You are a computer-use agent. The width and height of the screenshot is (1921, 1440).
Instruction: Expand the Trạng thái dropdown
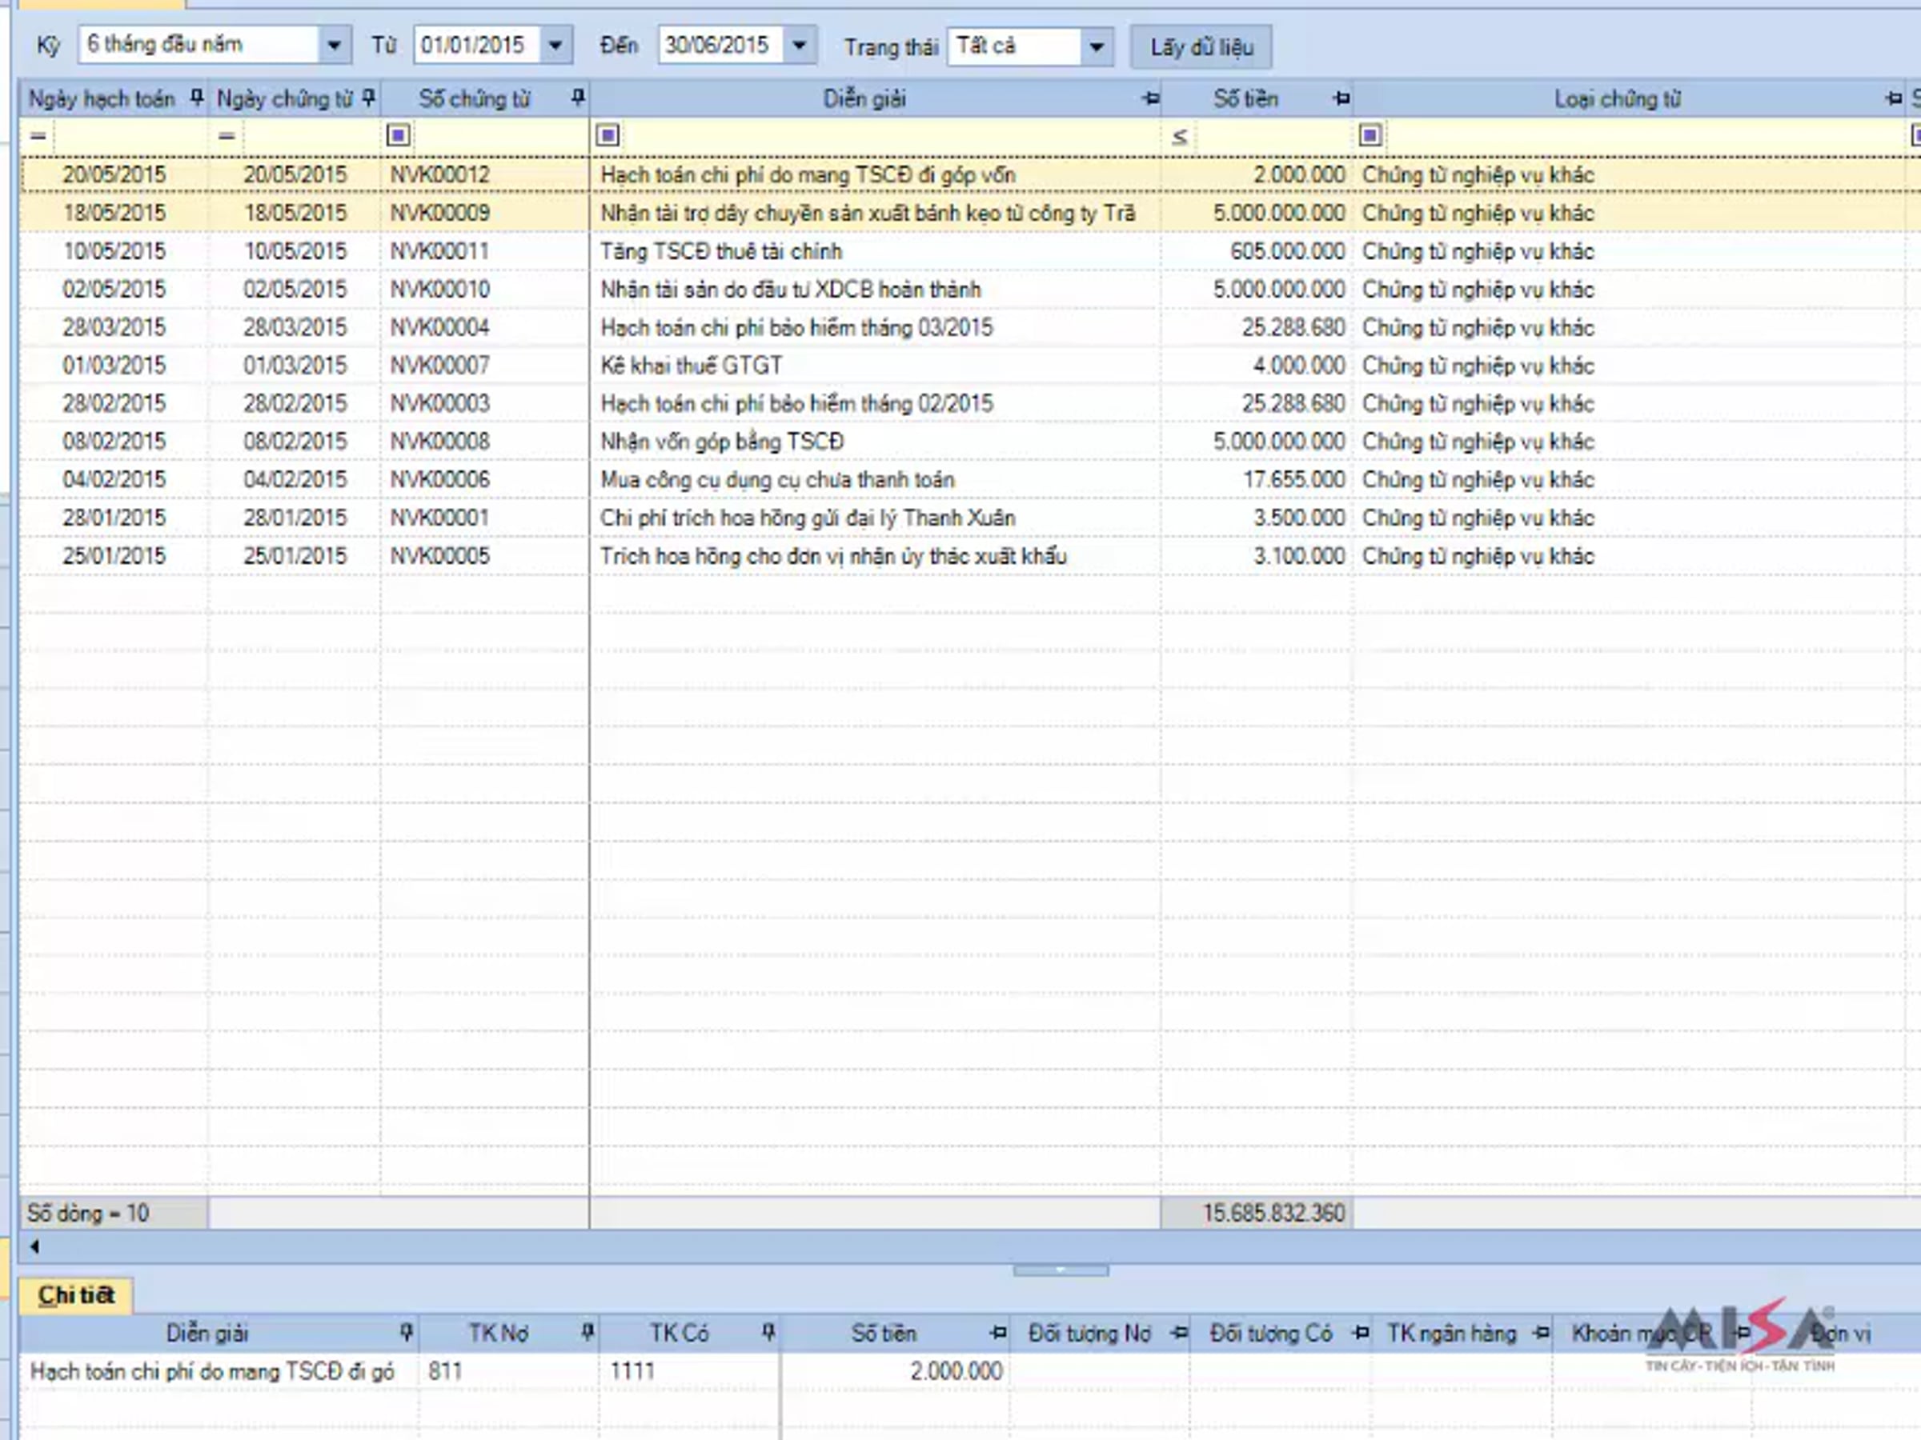pos(1097,46)
